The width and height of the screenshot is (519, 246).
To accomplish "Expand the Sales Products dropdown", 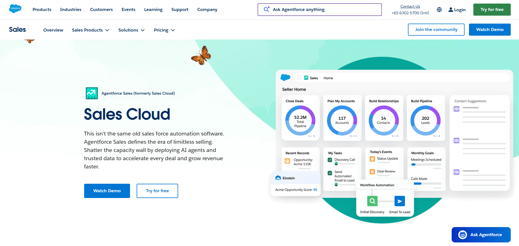I will click(90, 30).
